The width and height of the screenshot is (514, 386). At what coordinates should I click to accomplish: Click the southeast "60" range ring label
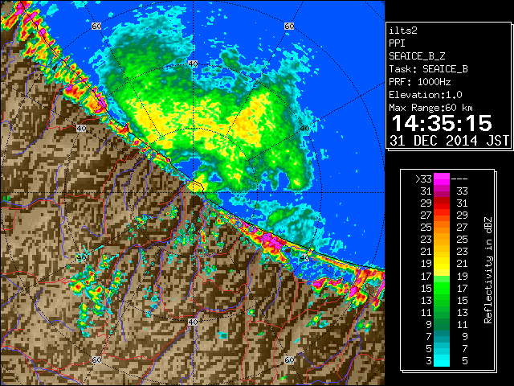289,359
